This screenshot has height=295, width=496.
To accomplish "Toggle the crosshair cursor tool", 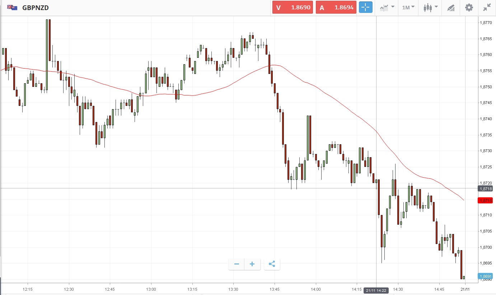I will pos(365,8).
